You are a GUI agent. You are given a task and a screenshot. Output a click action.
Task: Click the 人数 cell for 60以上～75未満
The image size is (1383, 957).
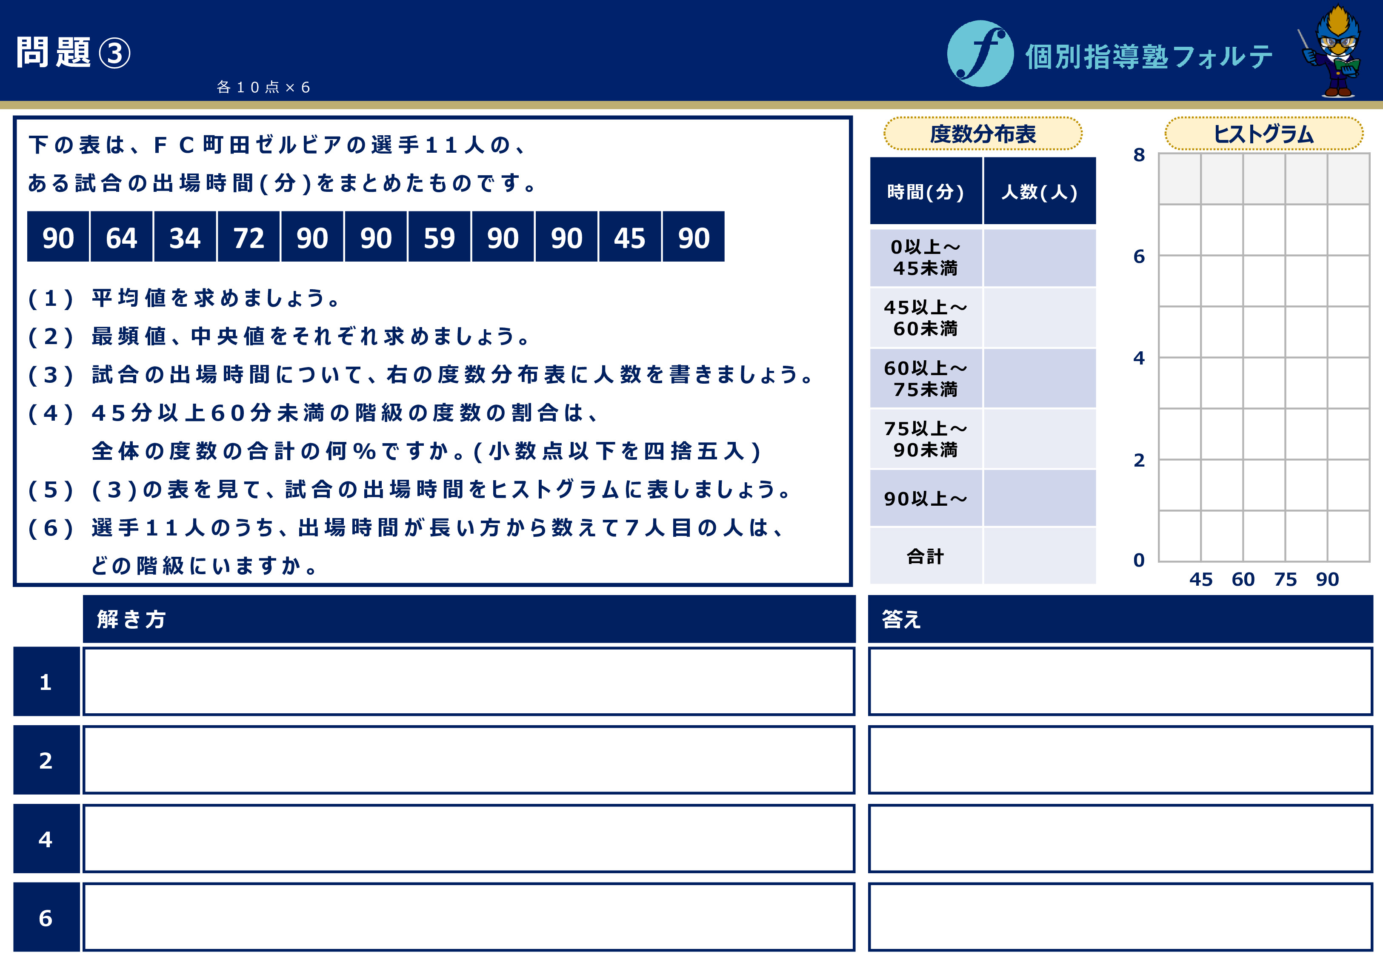pos(1039,379)
